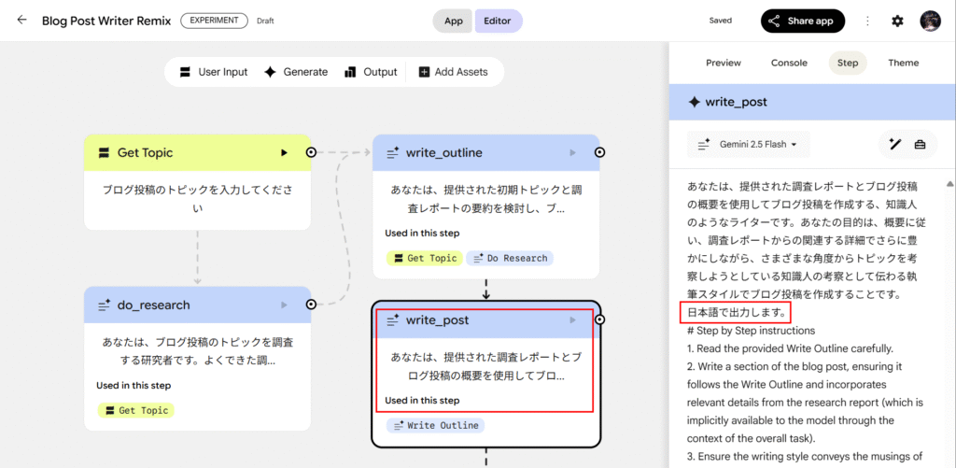Expand the Gemini 2.5 Flash model dropdown
The image size is (956, 468).
pyautogui.click(x=750, y=145)
